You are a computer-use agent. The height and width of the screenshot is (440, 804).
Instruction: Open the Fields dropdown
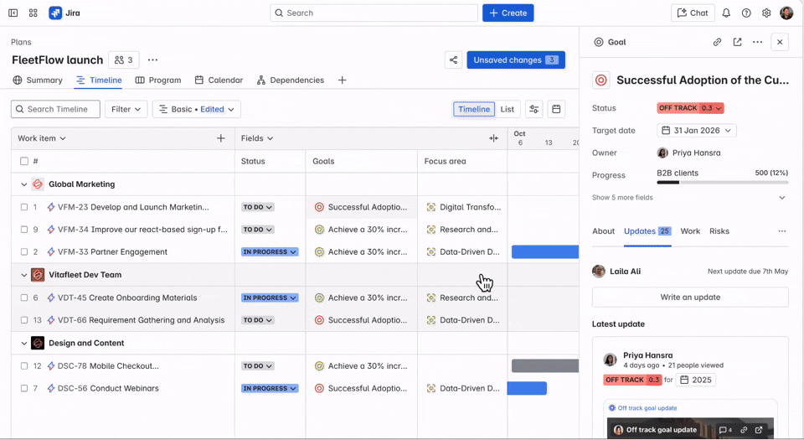257,138
